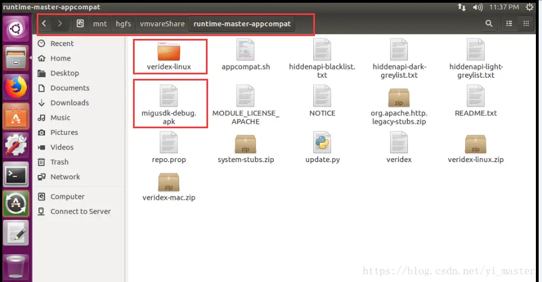Navigate to the vmvareShare path segment
Screen dimensions: 542x282
pos(162,24)
